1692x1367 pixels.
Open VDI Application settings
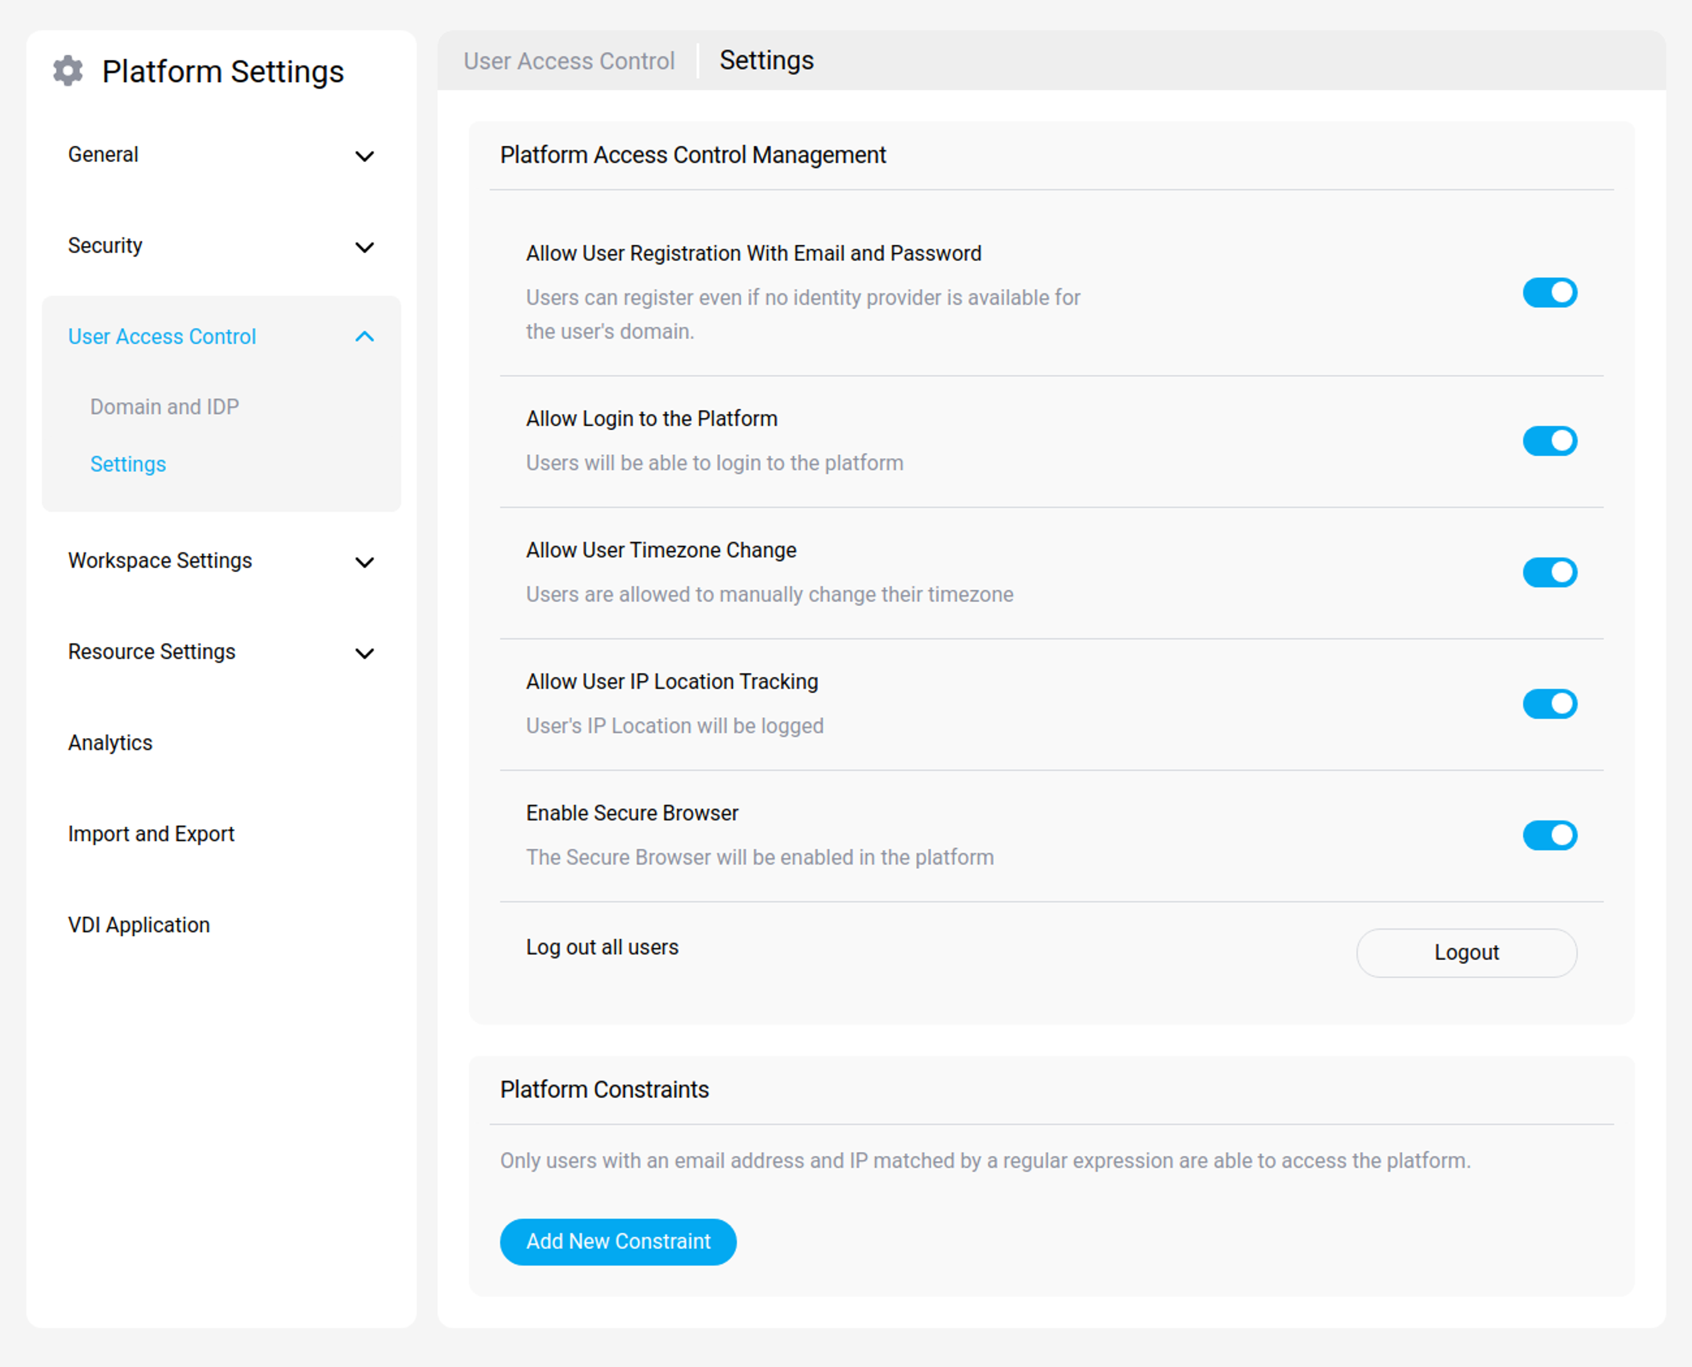point(139,925)
